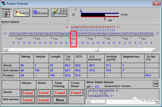Select the Anti-sense primer A toggle
This screenshot has width=162, height=107.
8,14
